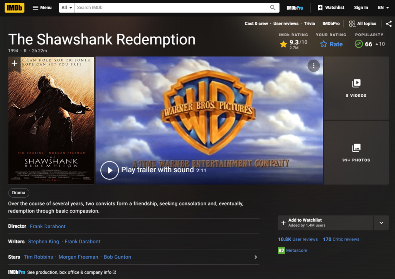Open Bob Gunton's page

coord(117,257)
